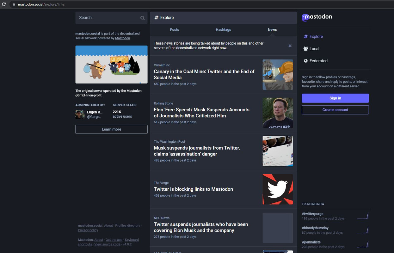Open the Privacy policy link
394x253 pixels.
click(88, 231)
